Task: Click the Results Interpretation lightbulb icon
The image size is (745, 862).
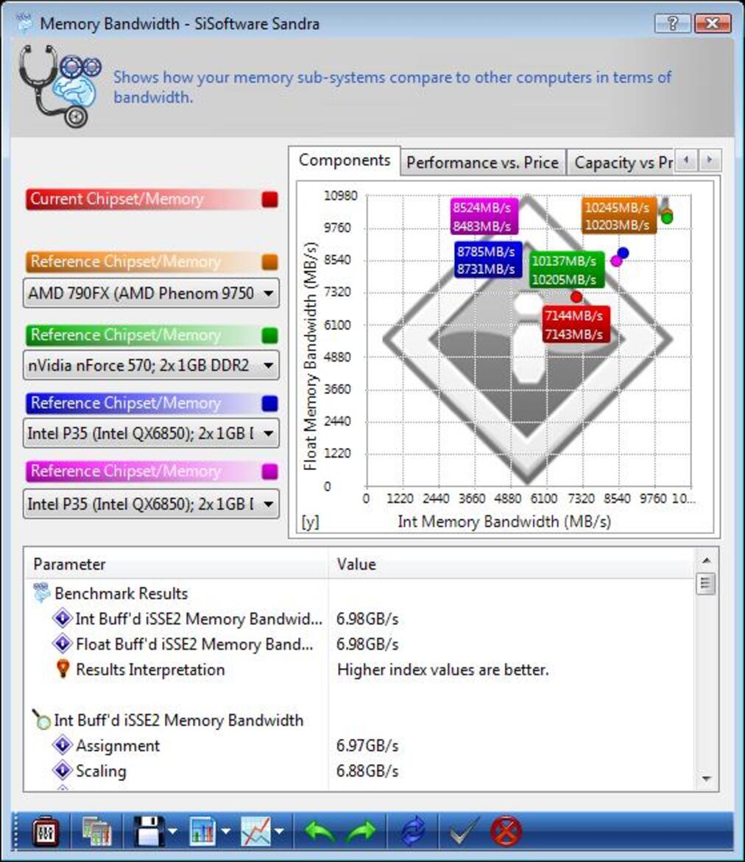Action: click(x=63, y=669)
